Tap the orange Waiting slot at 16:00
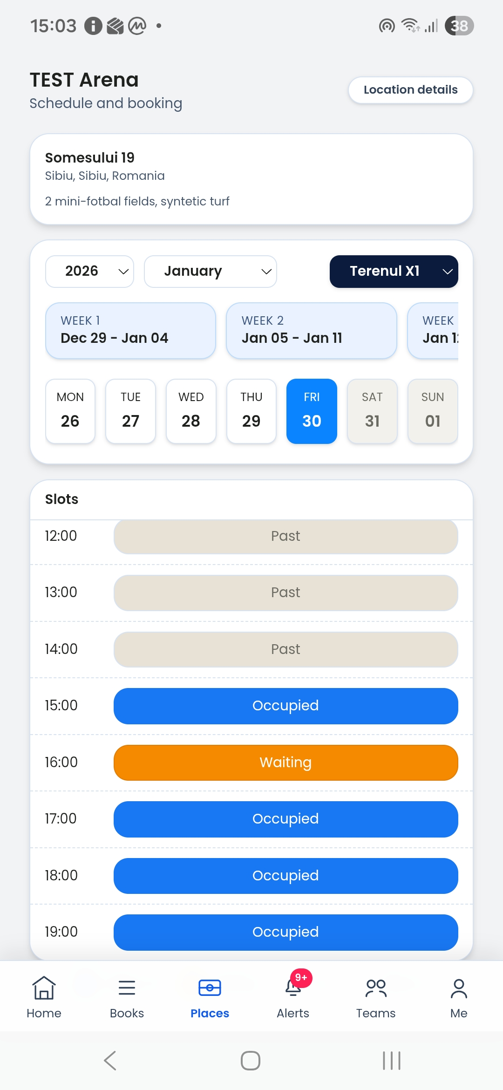This screenshot has width=503, height=1090. (285, 763)
